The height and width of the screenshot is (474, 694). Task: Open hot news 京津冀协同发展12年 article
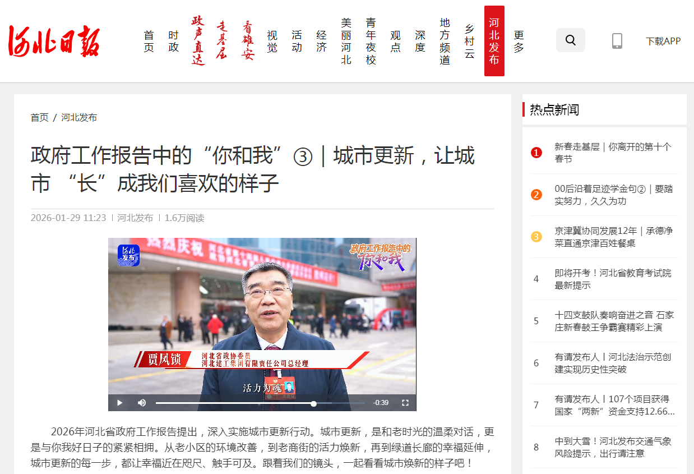[x=613, y=237]
